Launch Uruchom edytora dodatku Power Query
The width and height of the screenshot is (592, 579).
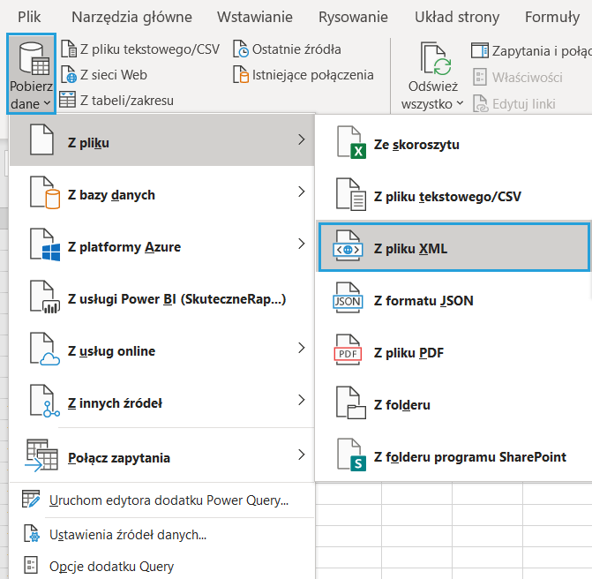pos(169,500)
